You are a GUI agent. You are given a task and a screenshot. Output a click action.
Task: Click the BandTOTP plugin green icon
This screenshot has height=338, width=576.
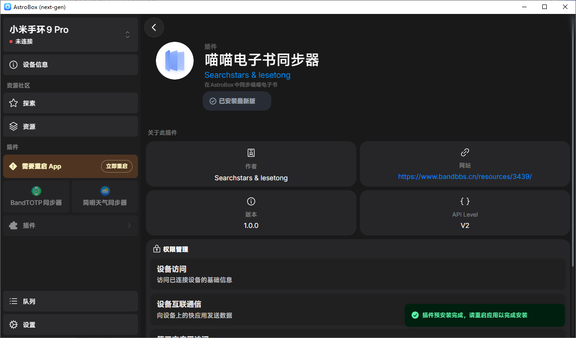(x=36, y=191)
